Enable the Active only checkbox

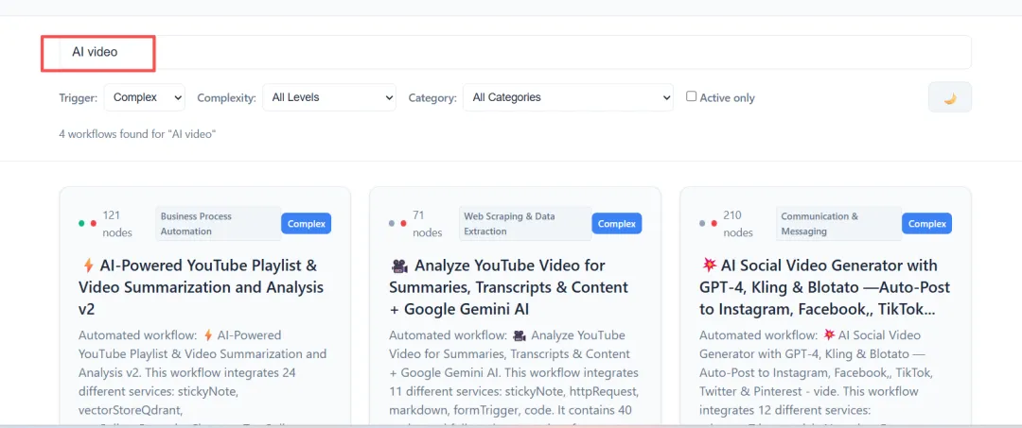[x=691, y=96]
